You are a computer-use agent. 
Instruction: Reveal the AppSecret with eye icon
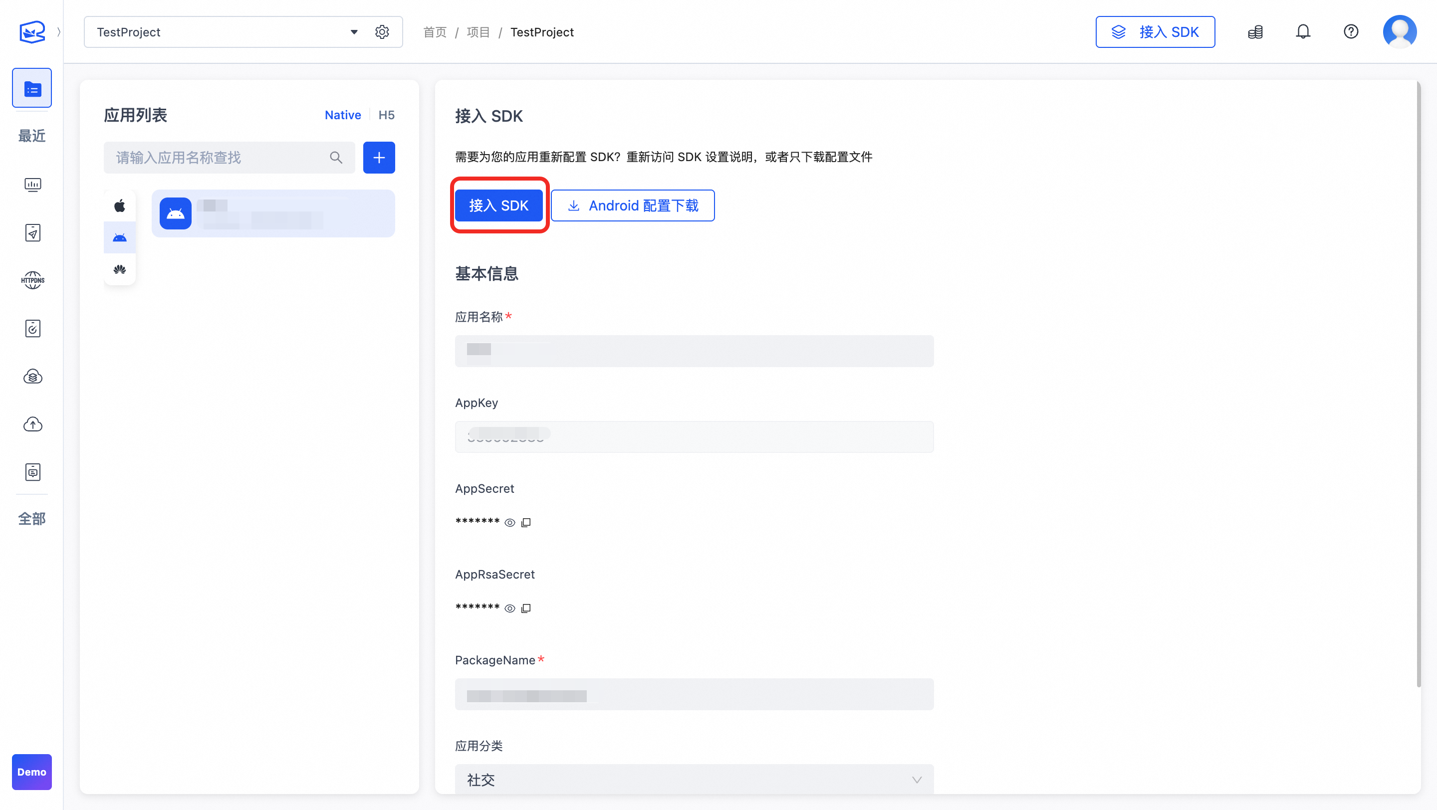[509, 523]
